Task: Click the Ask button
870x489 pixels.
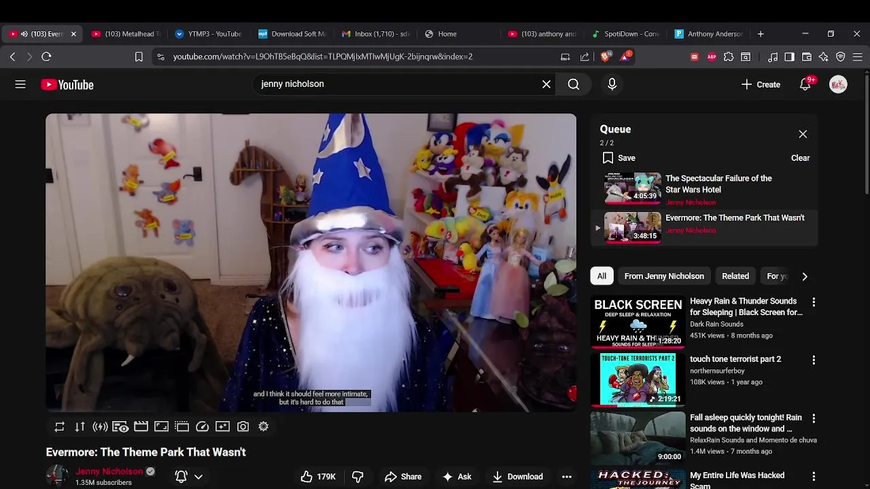Action: (457, 477)
